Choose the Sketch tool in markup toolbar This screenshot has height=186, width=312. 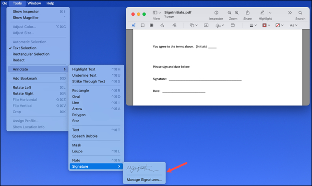coord(162,25)
